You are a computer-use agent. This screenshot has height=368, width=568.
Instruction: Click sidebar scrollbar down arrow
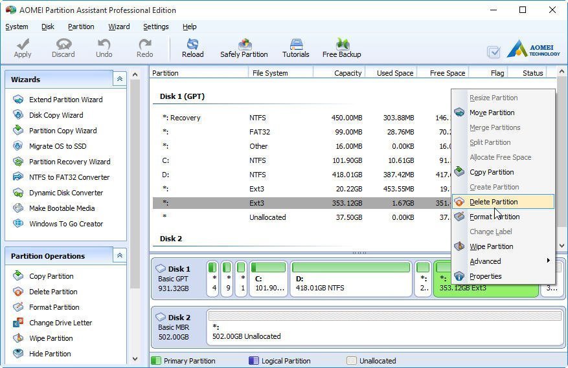[x=135, y=359]
